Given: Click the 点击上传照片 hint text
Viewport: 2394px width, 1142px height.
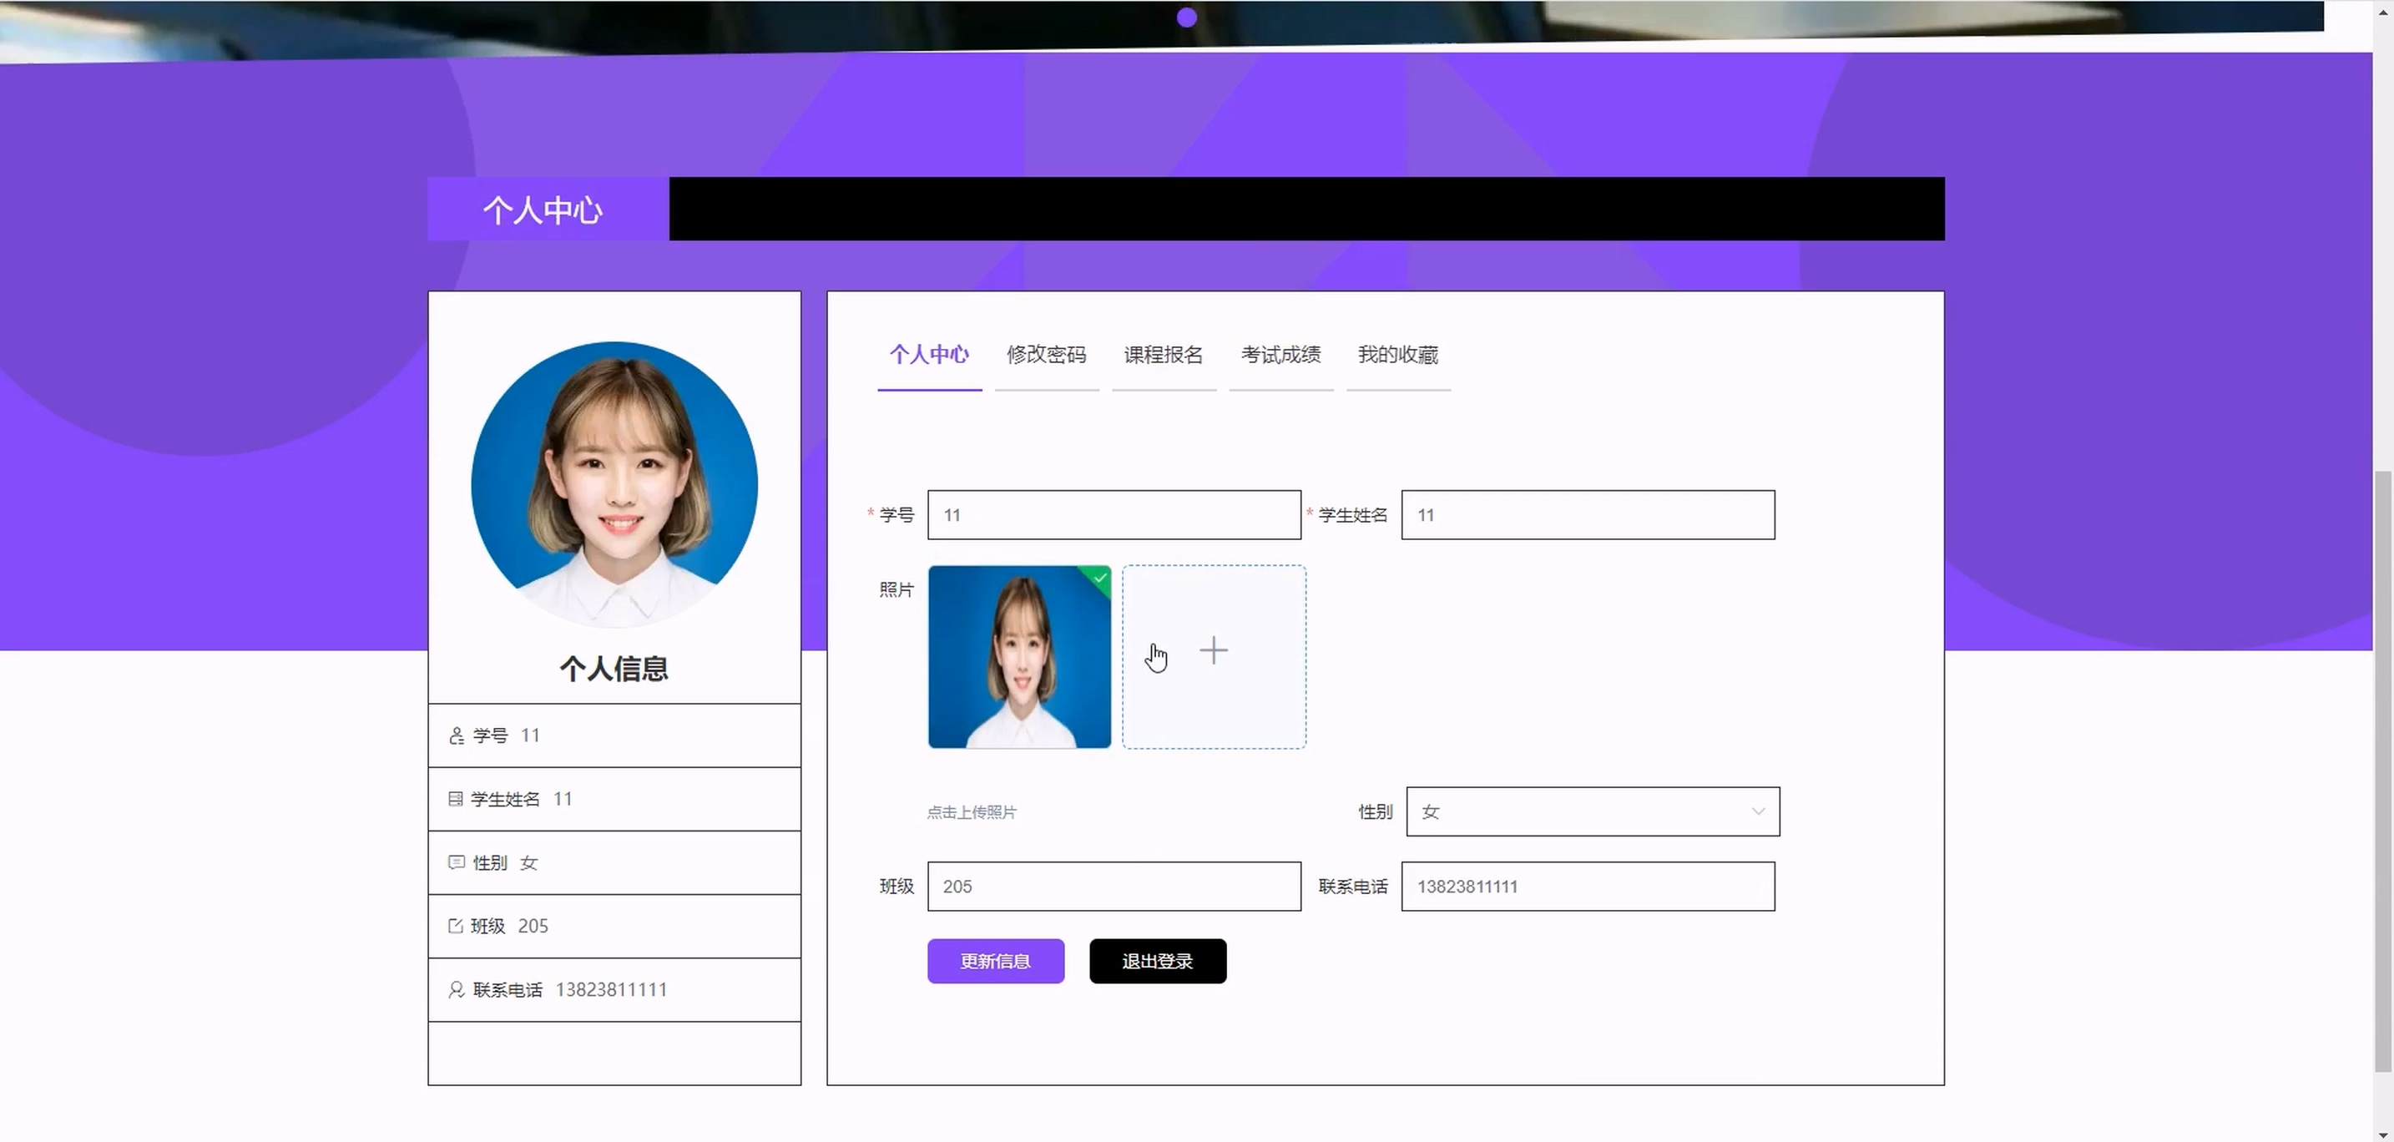Looking at the screenshot, I should 971,812.
